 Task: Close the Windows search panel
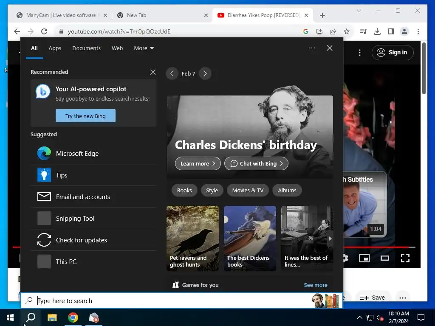coord(330,48)
